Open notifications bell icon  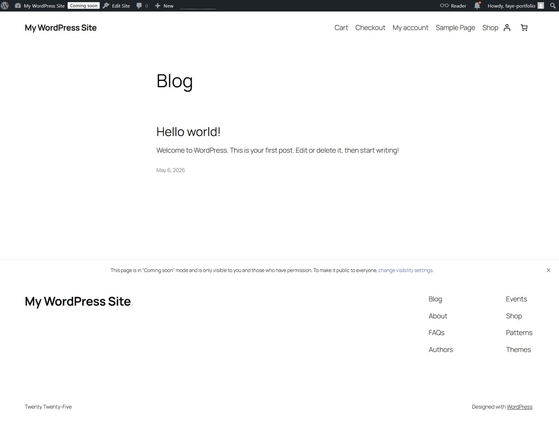[x=477, y=6]
